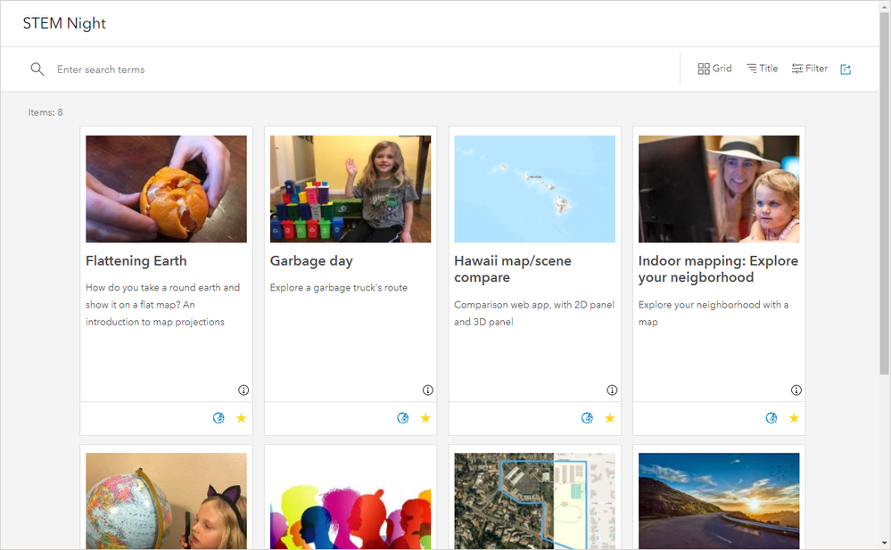
Task: Open the Garbage day thumbnail
Action: 351,189
